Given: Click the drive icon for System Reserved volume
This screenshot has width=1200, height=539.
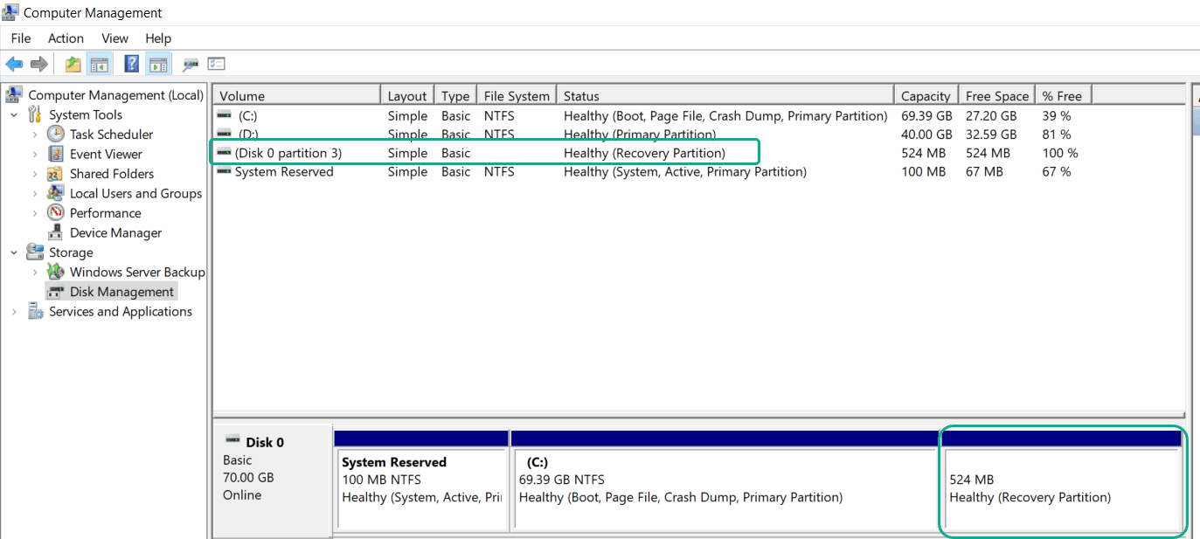Looking at the screenshot, I should pos(225,172).
